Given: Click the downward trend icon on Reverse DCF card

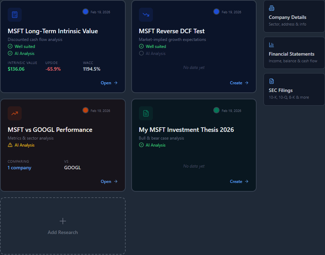Looking at the screenshot, I should click(x=146, y=15).
